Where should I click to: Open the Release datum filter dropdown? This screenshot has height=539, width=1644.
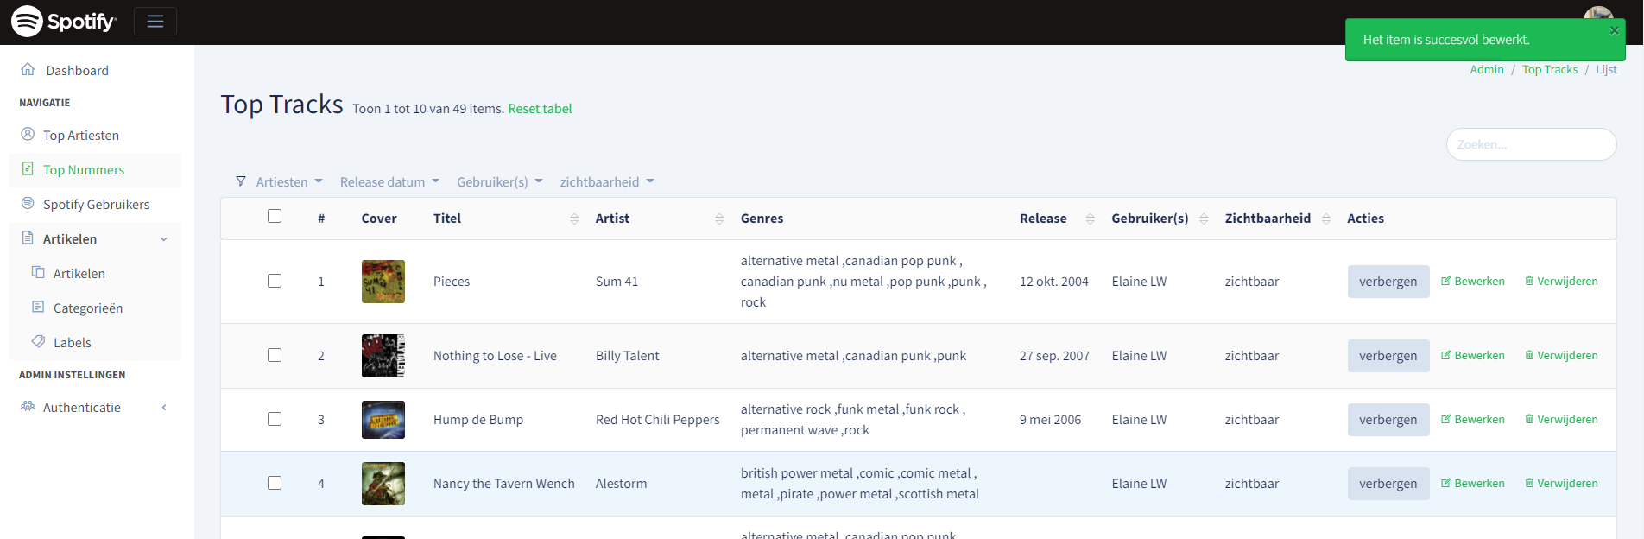click(x=389, y=181)
